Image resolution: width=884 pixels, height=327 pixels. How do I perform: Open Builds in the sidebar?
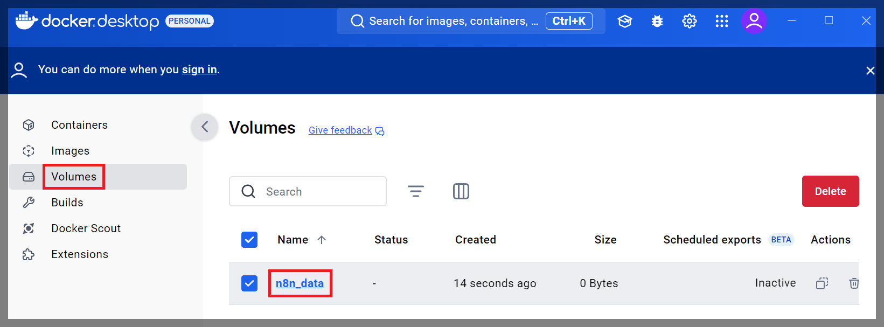click(98, 203)
